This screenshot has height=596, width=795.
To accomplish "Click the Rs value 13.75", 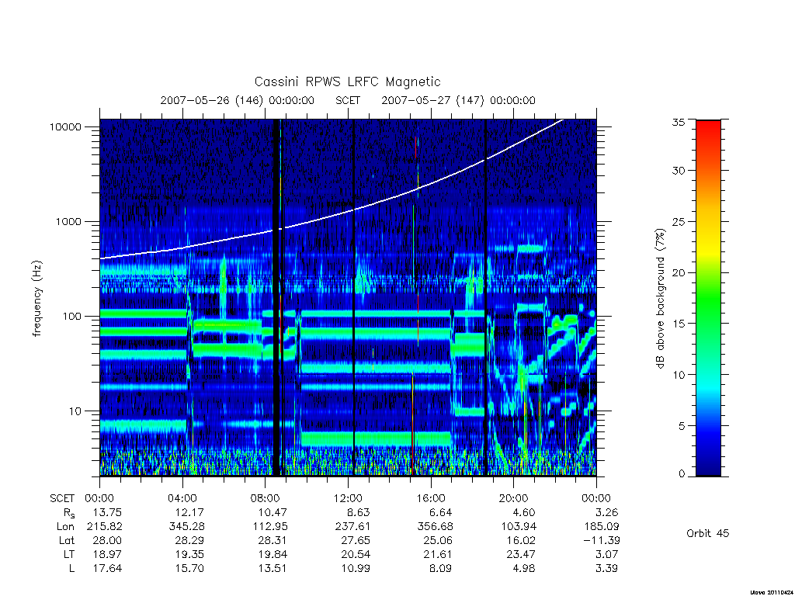I will click(107, 512).
